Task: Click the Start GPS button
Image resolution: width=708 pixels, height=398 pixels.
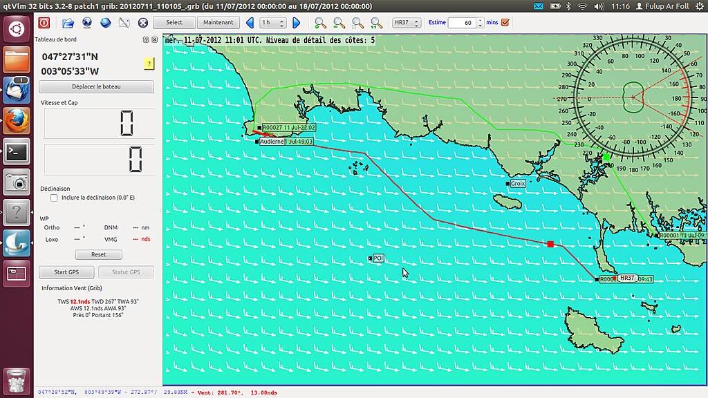Action: (x=66, y=272)
